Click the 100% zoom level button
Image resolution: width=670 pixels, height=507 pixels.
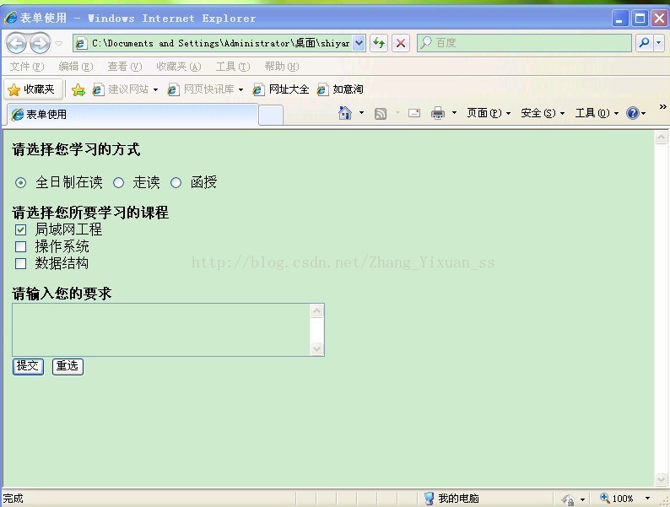click(616, 499)
